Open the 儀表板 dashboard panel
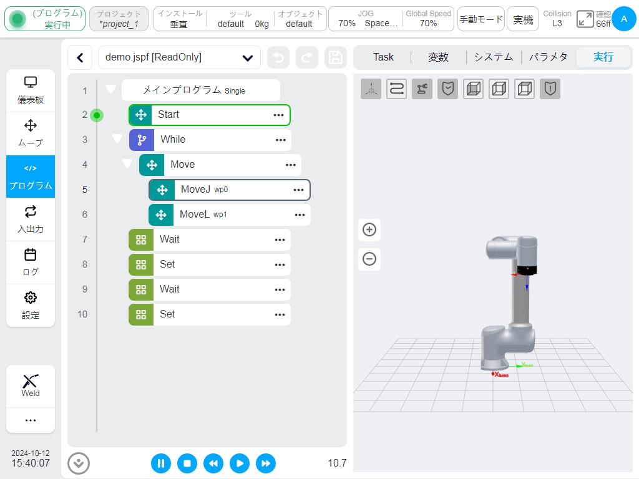Viewport: 639px width, 479px height. (x=31, y=90)
